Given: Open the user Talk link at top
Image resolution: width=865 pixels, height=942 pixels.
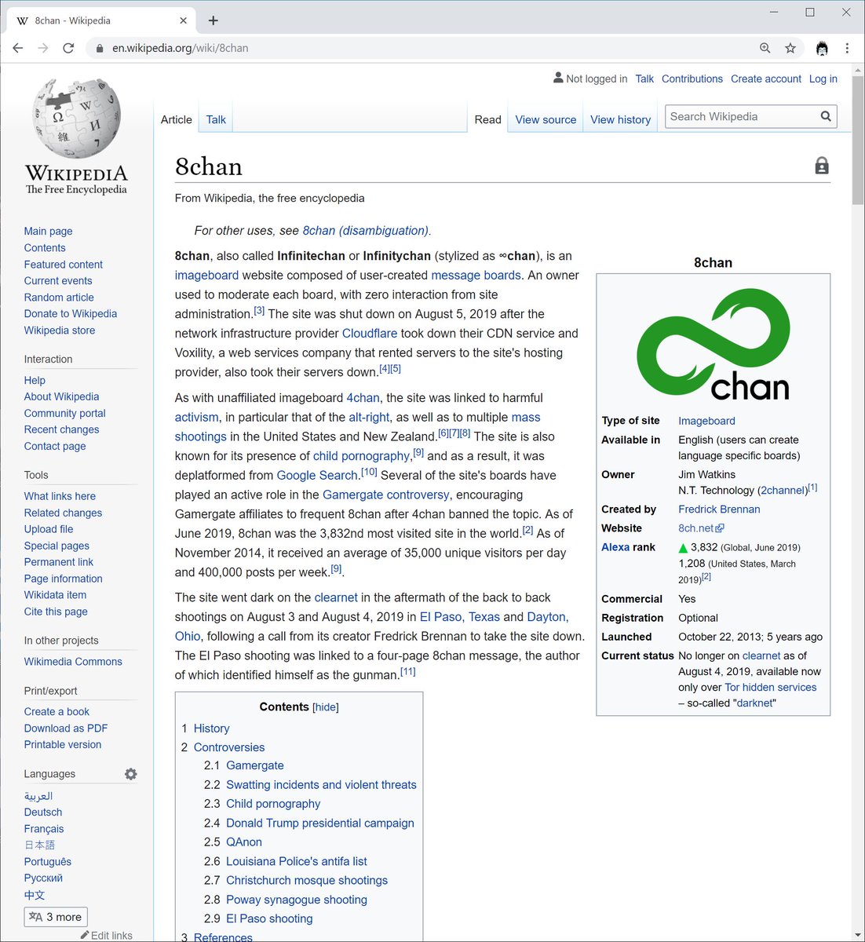Looking at the screenshot, I should tap(644, 78).
